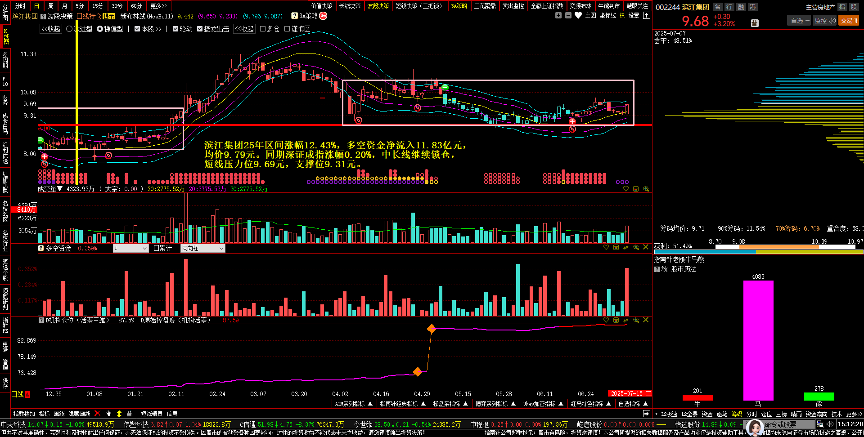
Task: Switch to 周 weekly period tab
Action: click(x=51, y=6)
